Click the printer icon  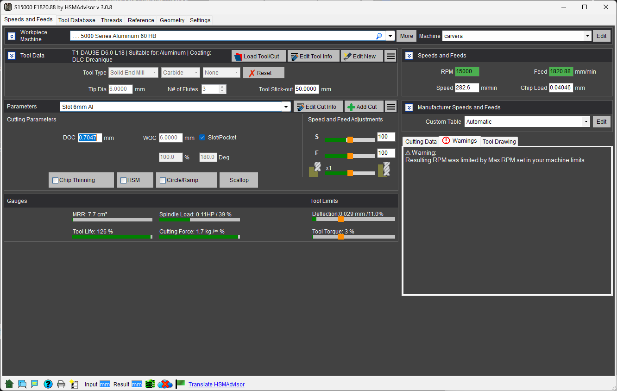[x=61, y=384]
